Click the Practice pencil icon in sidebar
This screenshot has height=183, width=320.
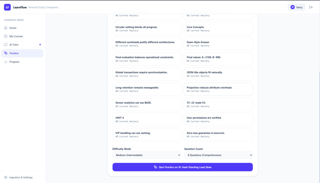pyautogui.click(x=6, y=53)
